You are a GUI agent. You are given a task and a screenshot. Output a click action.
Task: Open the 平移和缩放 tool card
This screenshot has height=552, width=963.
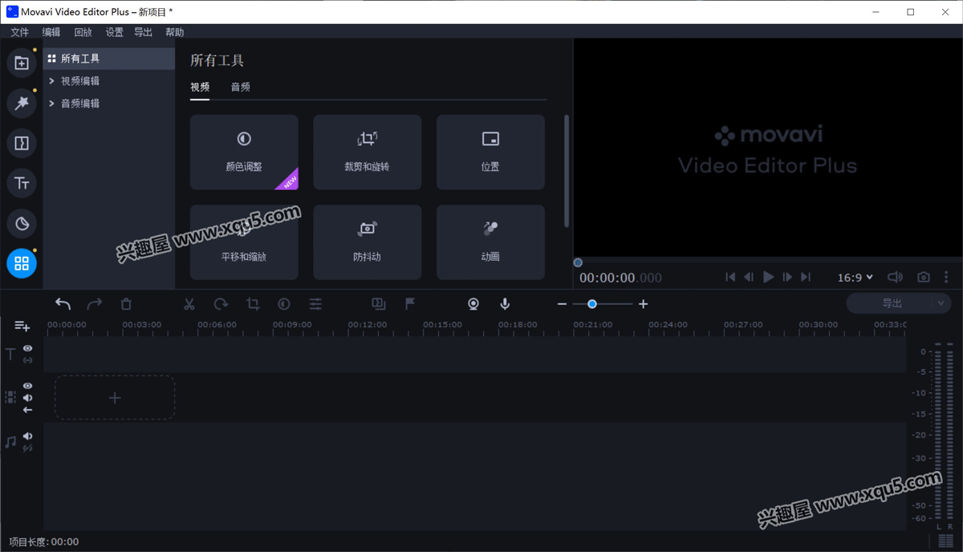(x=244, y=242)
